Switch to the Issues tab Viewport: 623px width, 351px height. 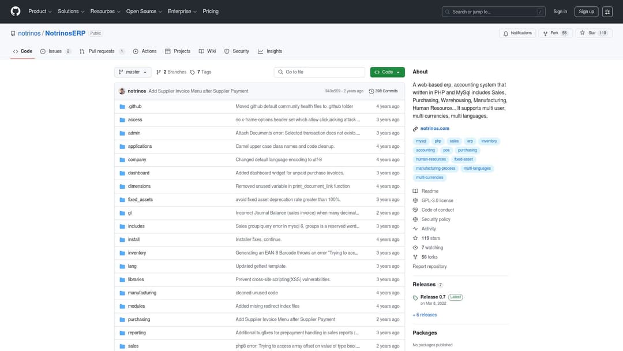55,51
